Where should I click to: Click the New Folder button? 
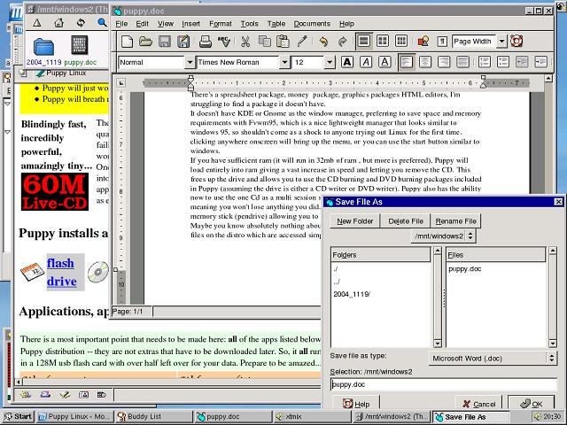coord(355,220)
